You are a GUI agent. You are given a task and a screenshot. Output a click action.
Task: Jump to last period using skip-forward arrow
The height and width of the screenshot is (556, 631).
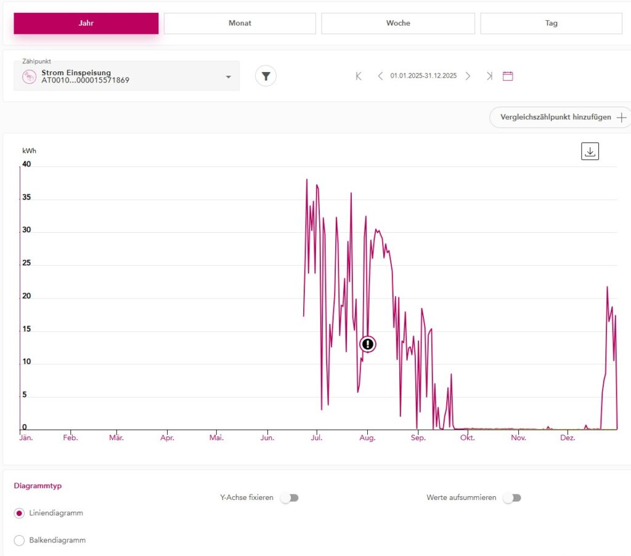click(489, 76)
